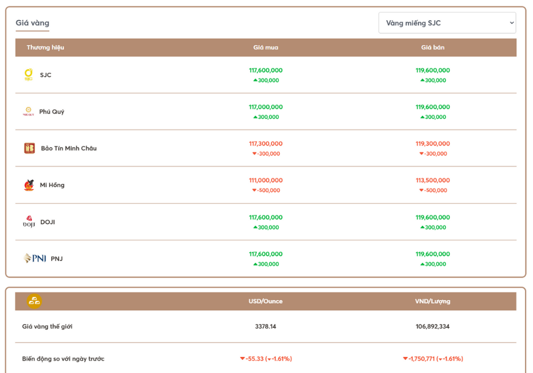Click the -55.33 (-1.61%) USD change
This screenshot has width=533, height=373.
point(266,359)
